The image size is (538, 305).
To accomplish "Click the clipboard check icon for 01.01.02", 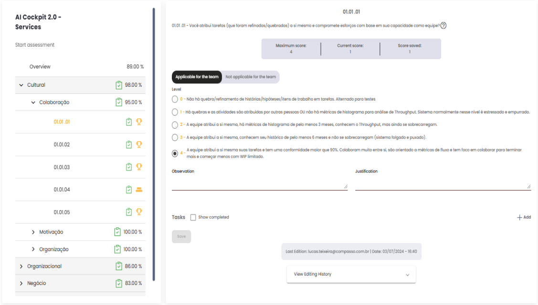I will 129,144.
